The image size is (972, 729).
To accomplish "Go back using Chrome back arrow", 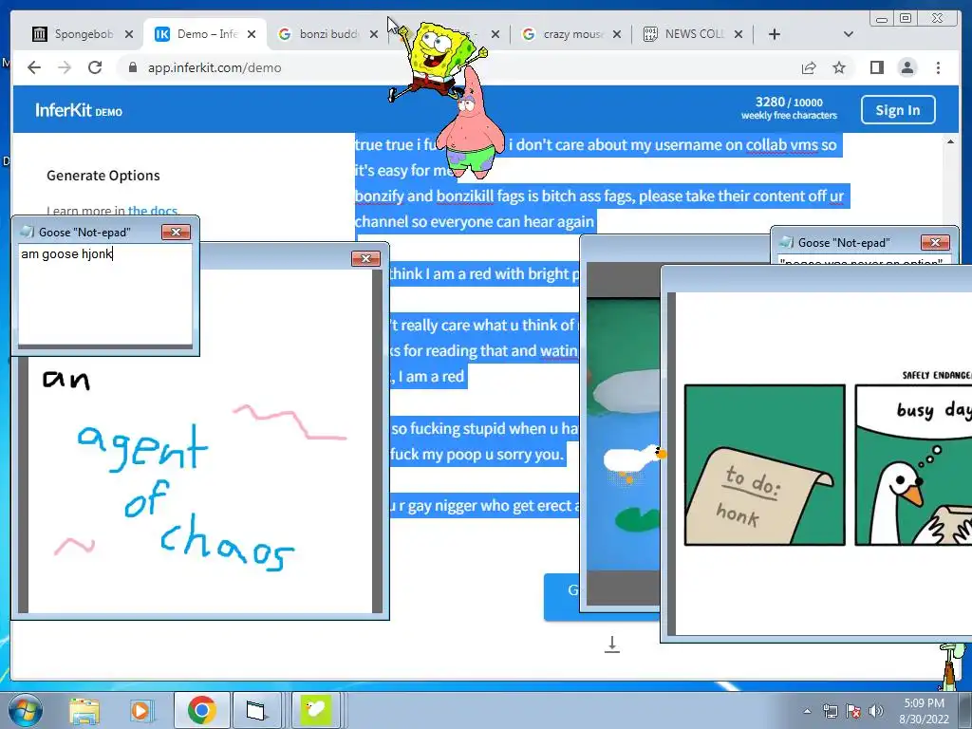I will point(34,67).
